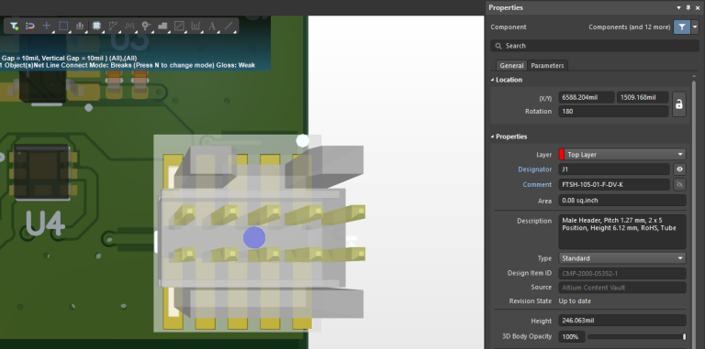This screenshot has width=705, height=349.
Task: Click the 3D Body Opacity slider handle
Action: tap(684, 336)
